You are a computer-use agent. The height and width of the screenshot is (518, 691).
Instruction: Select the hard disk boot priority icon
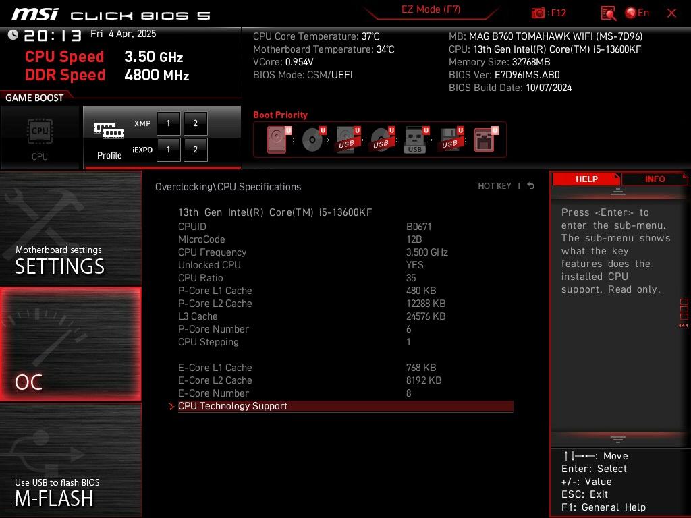click(x=279, y=140)
